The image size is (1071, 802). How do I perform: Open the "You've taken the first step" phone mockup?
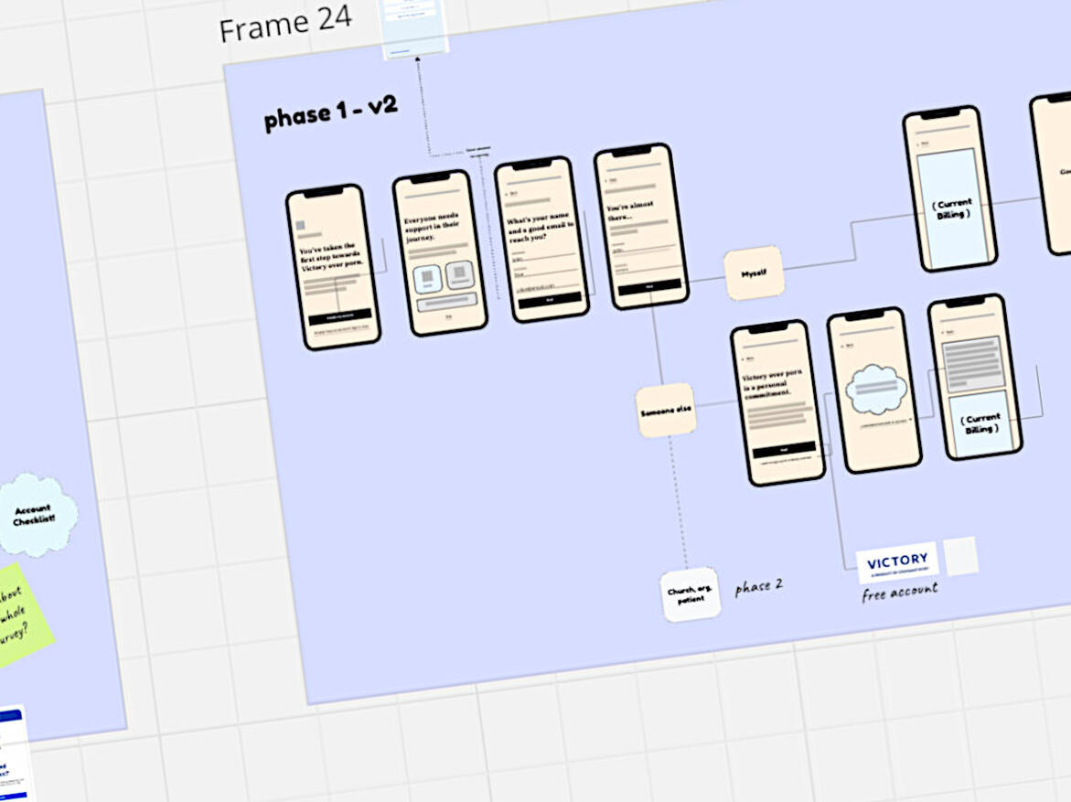(x=332, y=267)
